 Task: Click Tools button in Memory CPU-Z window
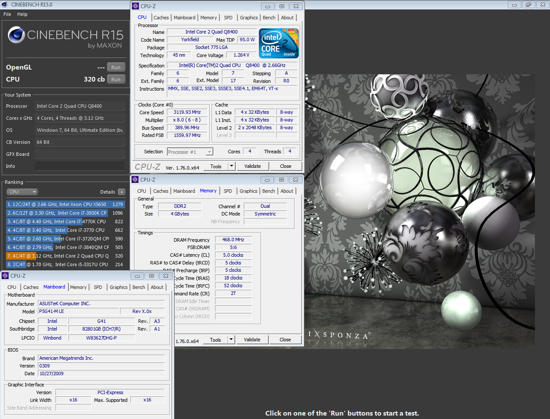coord(215,340)
